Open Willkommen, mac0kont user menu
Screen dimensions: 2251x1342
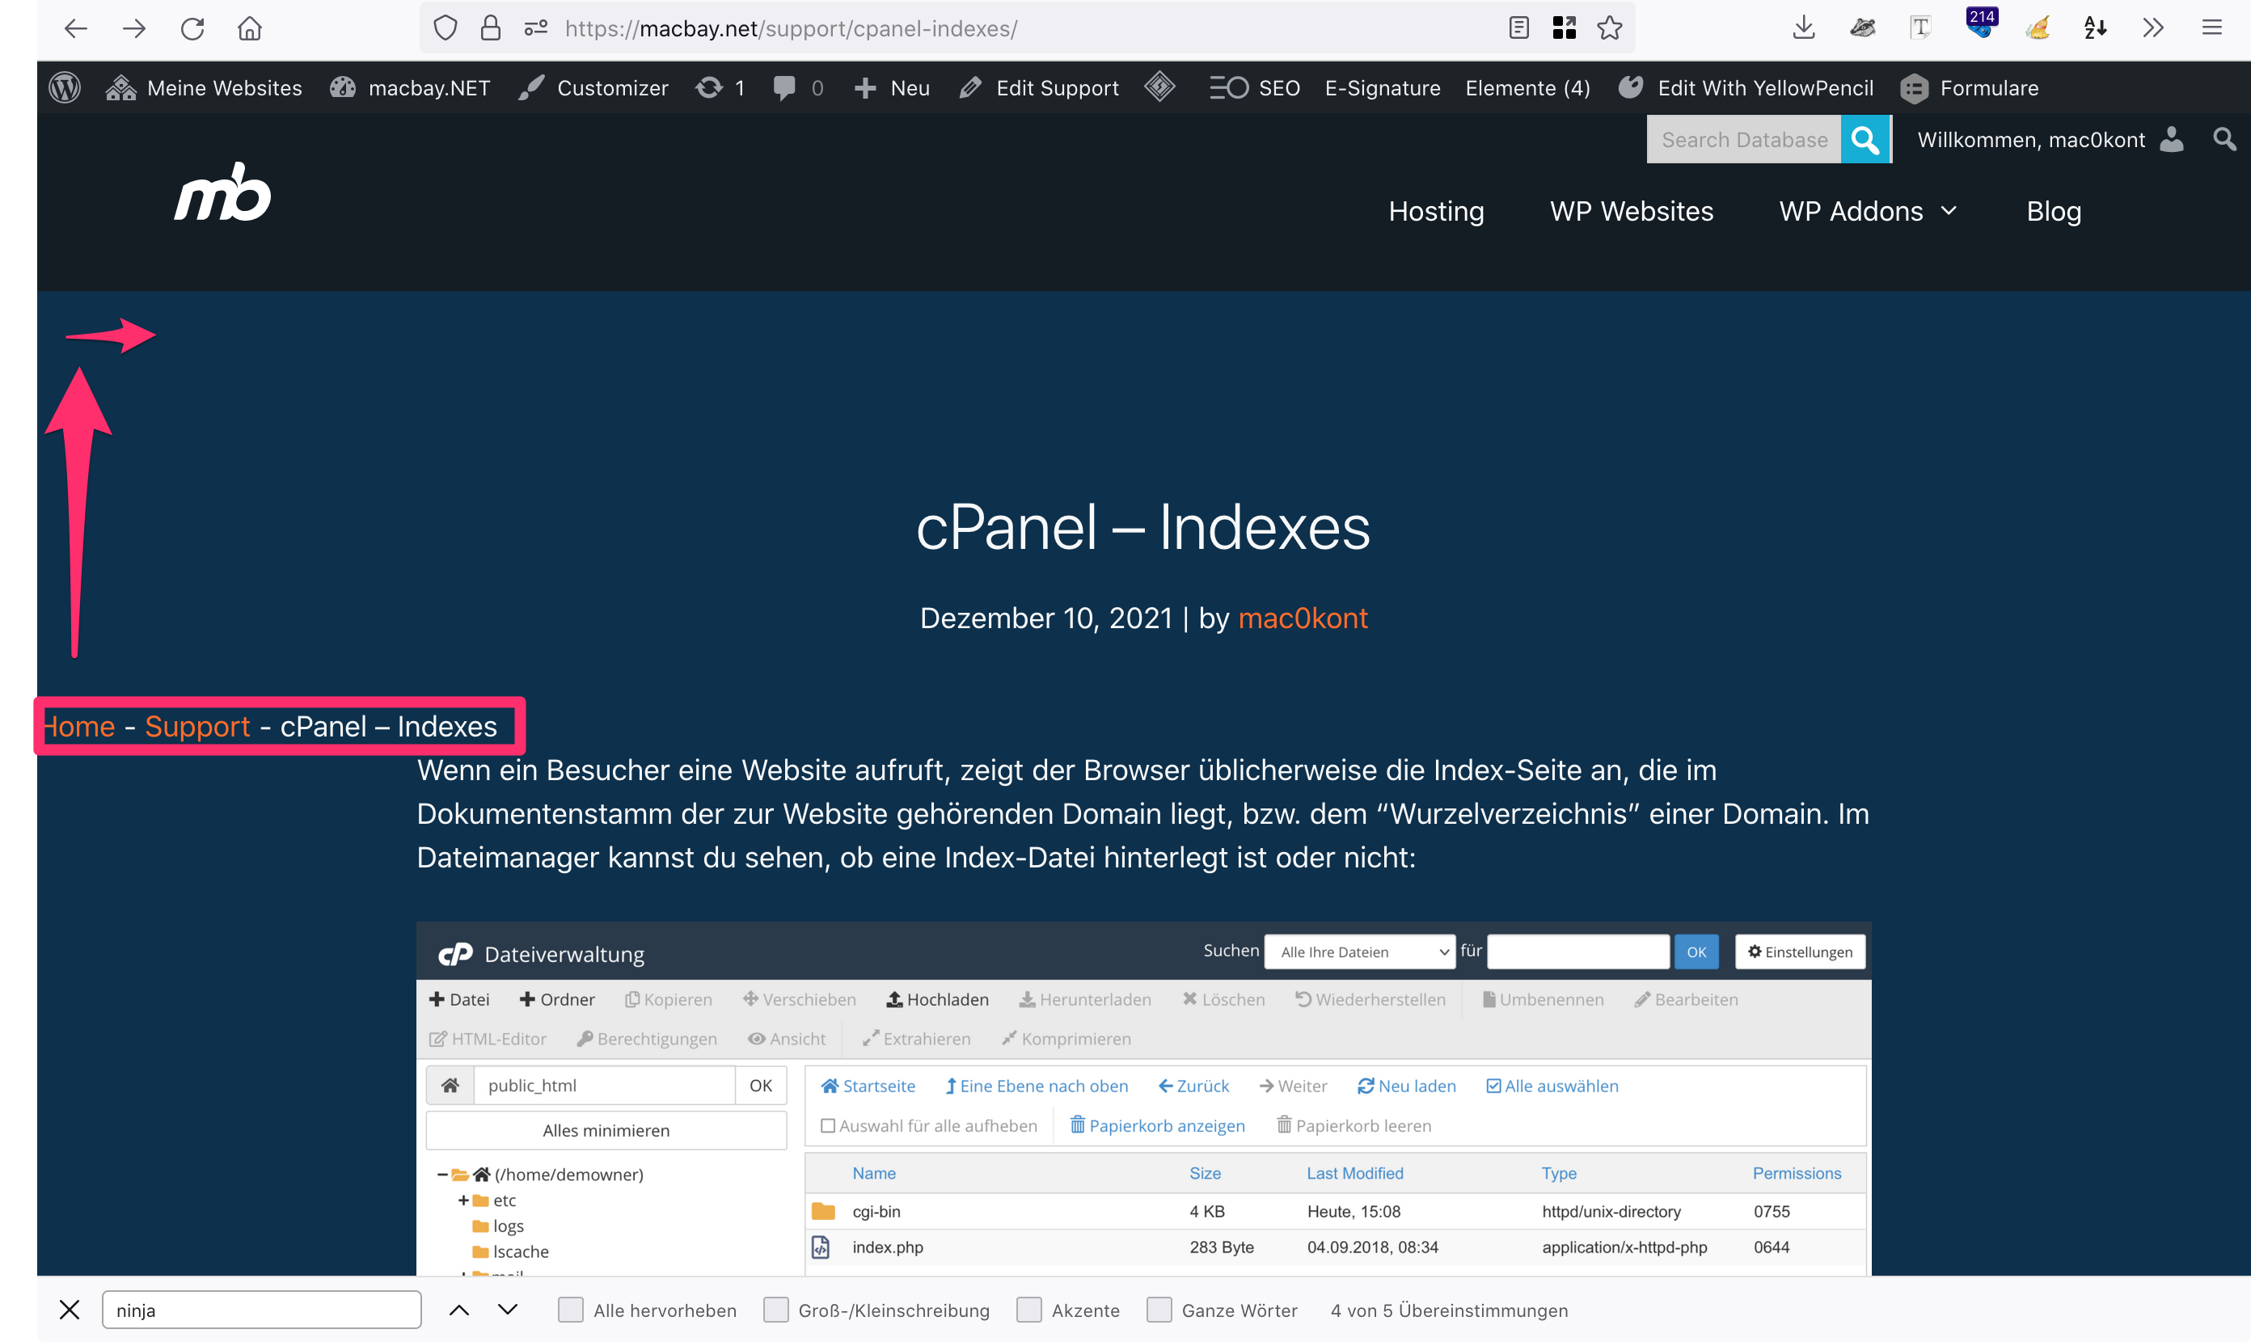(2050, 139)
